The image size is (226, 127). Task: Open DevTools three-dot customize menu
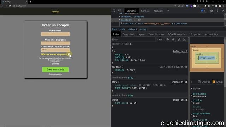(218, 11)
